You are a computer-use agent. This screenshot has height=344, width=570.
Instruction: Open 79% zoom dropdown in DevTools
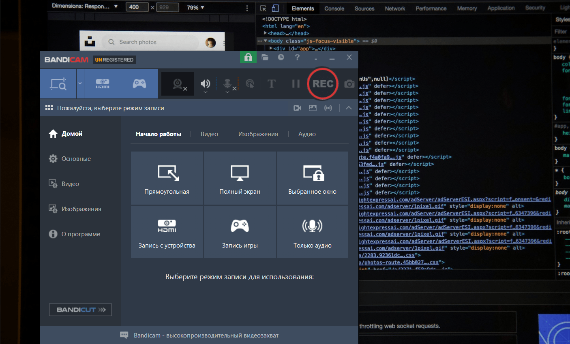[195, 7]
